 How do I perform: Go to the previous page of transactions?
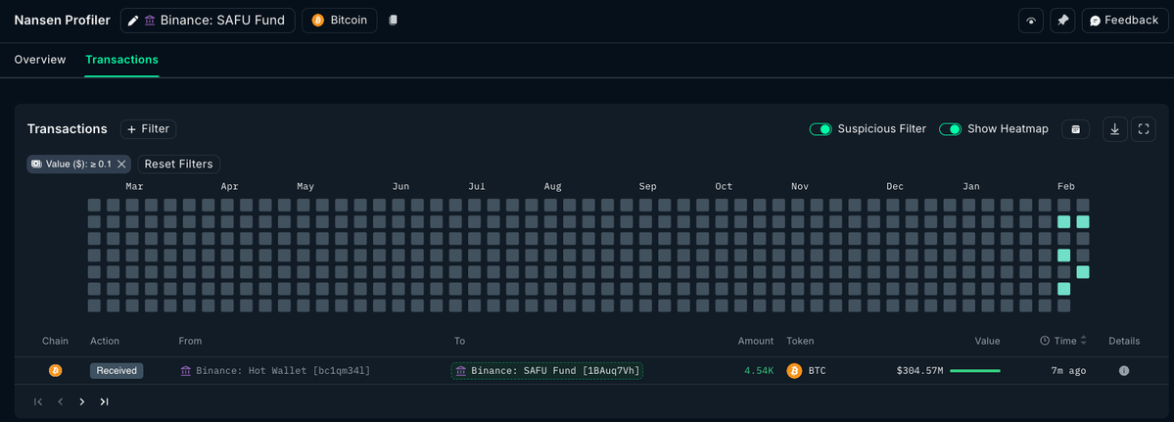tap(61, 401)
